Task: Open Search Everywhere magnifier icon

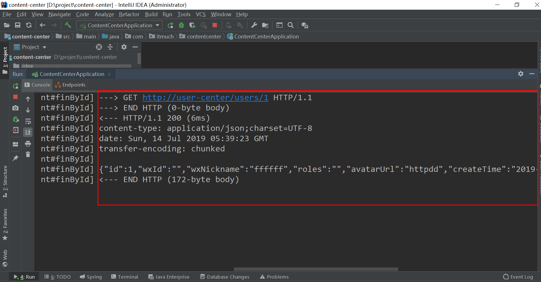Action: coord(291,25)
